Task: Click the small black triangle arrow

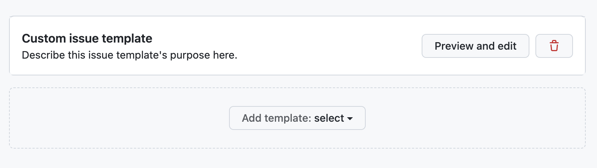Action: [350, 118]
